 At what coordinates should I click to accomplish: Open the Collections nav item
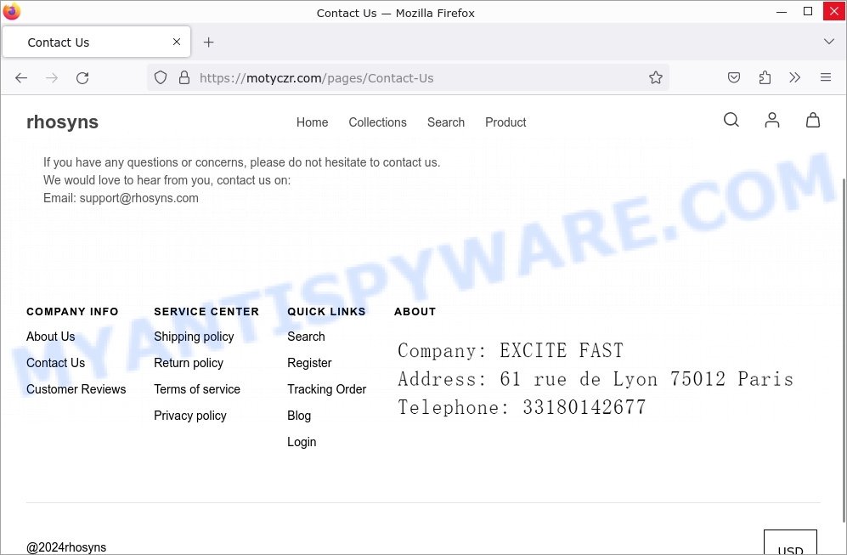click(377, 122)
